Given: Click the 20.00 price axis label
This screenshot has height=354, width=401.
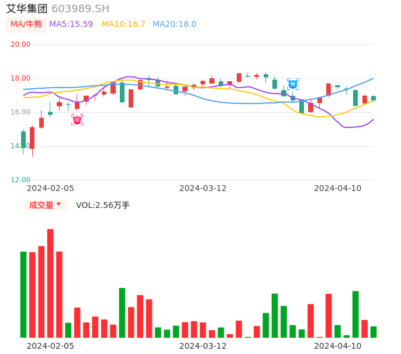Looking at the screenshot, I should point(20,44).
